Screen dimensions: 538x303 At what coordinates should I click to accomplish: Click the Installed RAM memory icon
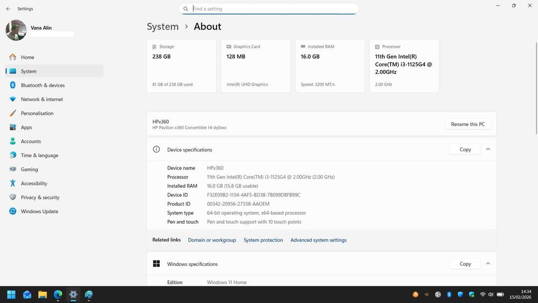click(303, 46)
